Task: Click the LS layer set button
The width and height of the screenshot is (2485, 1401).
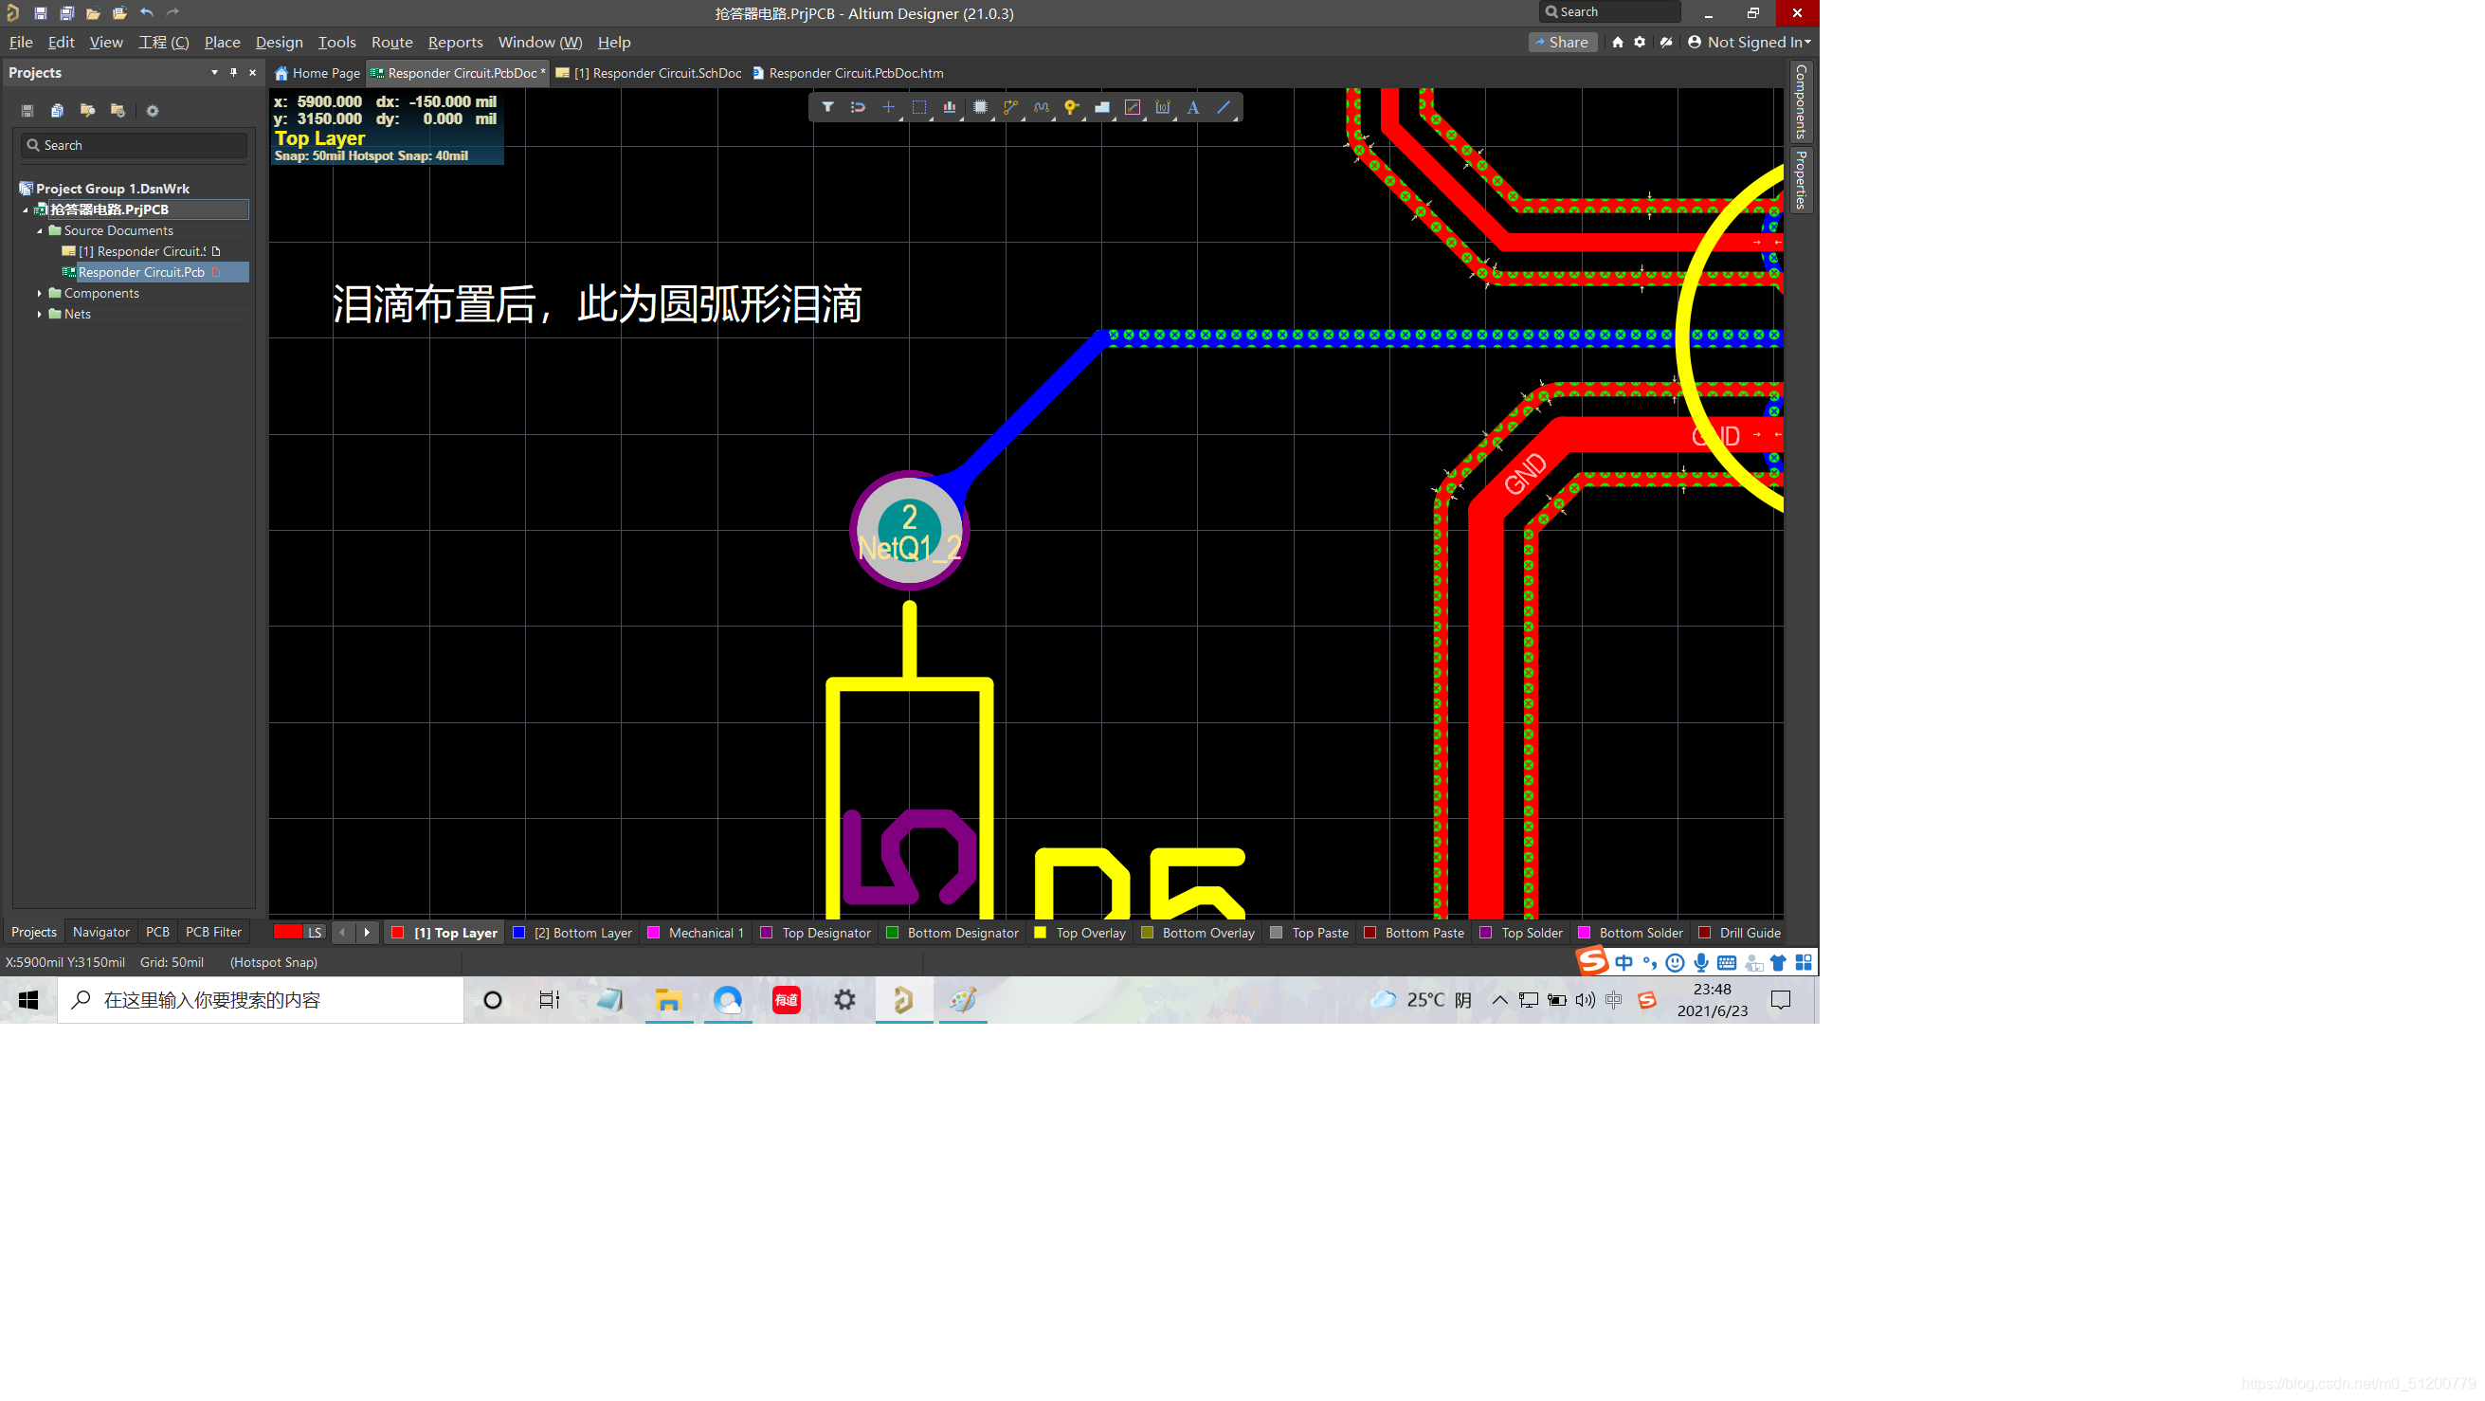Action: [315, 932]
